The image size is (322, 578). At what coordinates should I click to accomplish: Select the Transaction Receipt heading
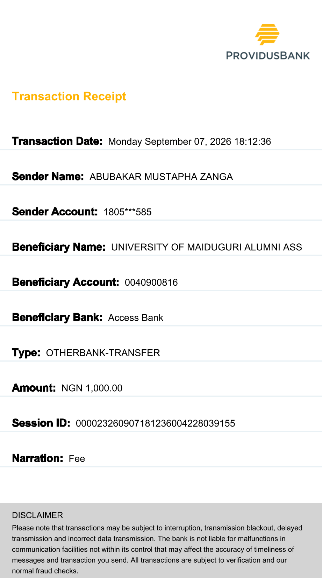coord(69,97)
